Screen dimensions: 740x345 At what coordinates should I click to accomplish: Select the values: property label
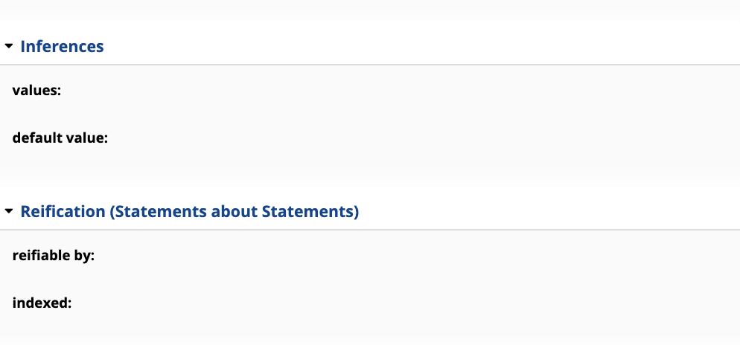coord(36,90)
